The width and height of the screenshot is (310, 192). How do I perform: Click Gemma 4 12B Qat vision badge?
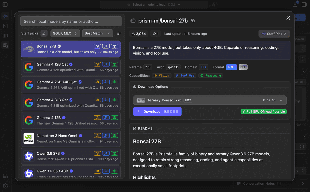[97, 64]
